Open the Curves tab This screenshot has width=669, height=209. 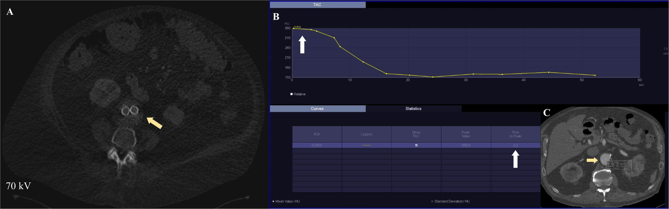[x=317, y=109]
